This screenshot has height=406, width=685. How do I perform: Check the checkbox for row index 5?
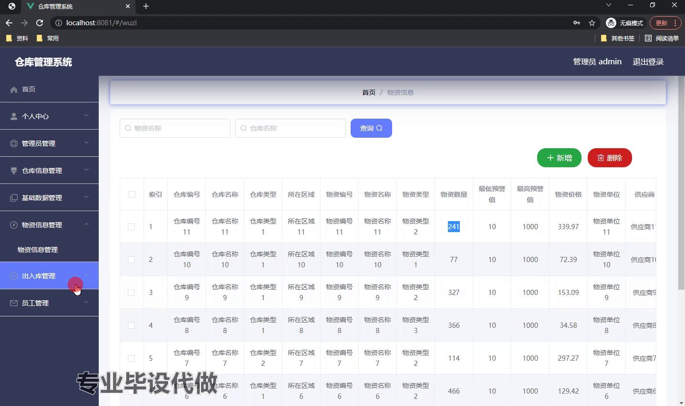click(x=131, y=358)
